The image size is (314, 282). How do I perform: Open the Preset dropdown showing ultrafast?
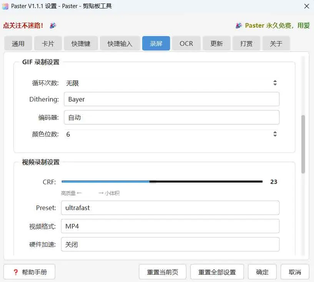coord(170,208)
